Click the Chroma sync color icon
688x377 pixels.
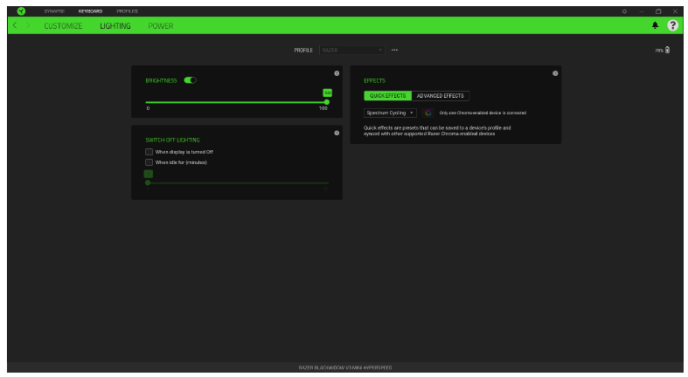coord(427,113)
